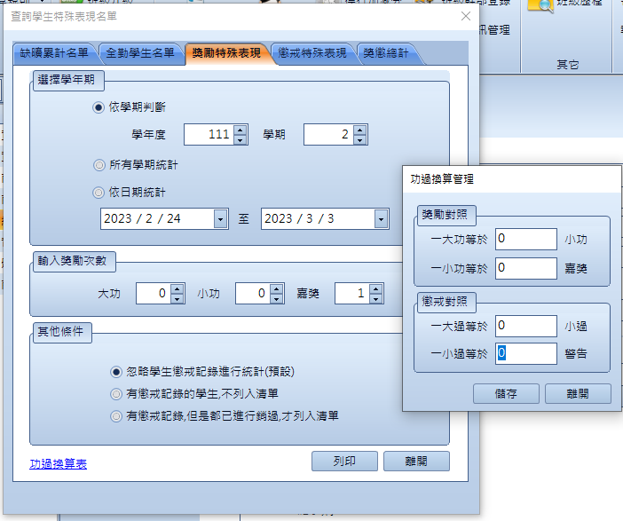
Task: Click 一大功等於 input field
Action: [x=525, y=239]
